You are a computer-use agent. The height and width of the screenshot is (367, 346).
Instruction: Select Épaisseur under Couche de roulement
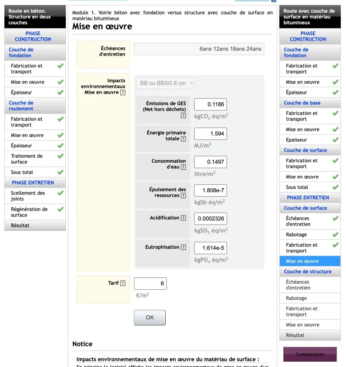tap(35, 145)
